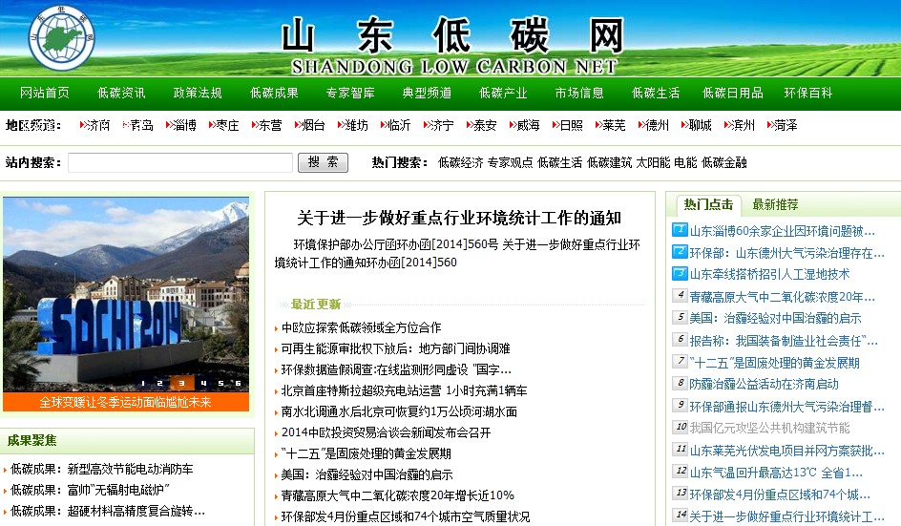
Task: Click rank 1 icon beside 山东淄博60余家企业
Action: (680, 231)
